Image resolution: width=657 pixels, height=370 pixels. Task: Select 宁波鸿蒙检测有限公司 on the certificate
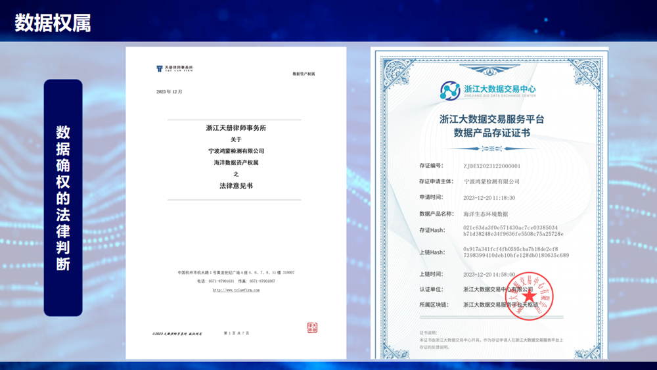pyautogui.click(x=491, y=181)
